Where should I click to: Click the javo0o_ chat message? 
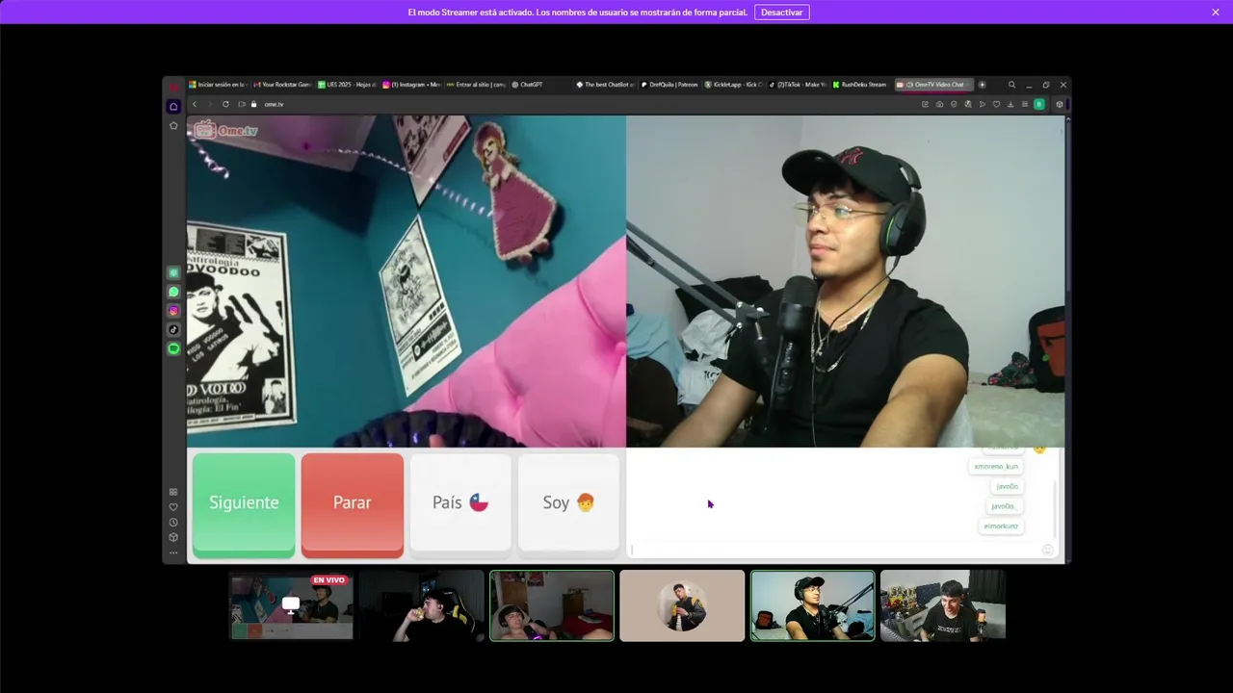point(1005,506)
